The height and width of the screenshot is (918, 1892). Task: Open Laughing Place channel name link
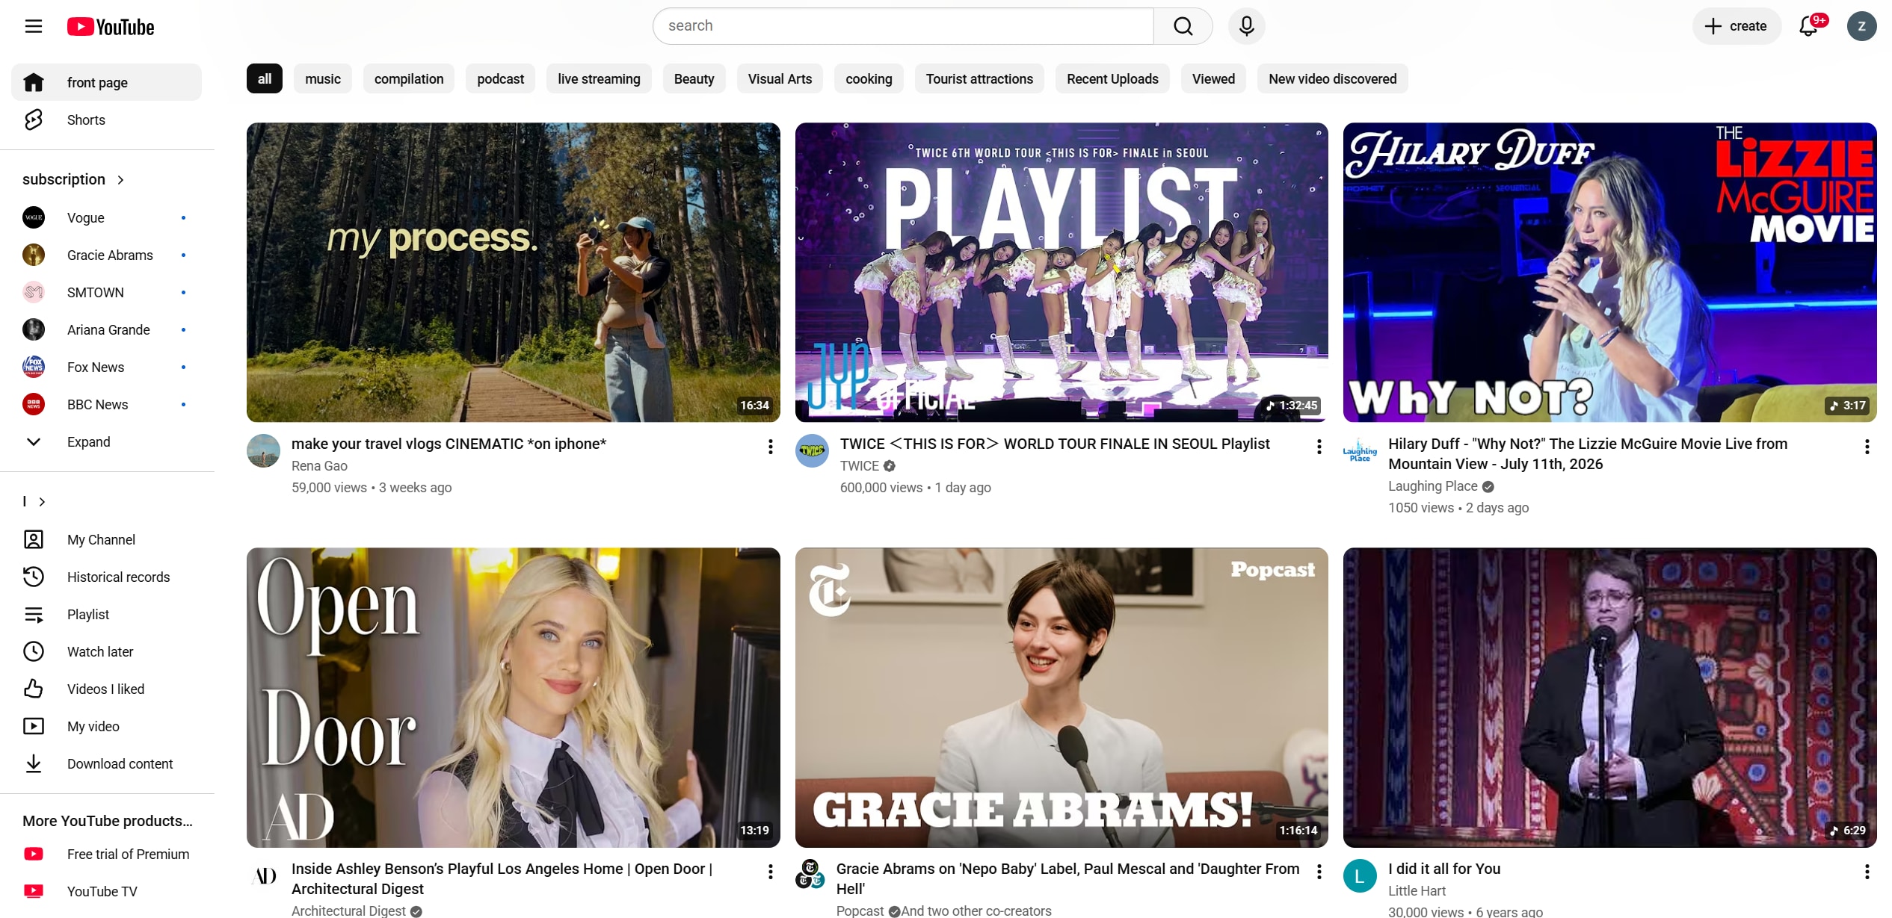[1432, 486]
